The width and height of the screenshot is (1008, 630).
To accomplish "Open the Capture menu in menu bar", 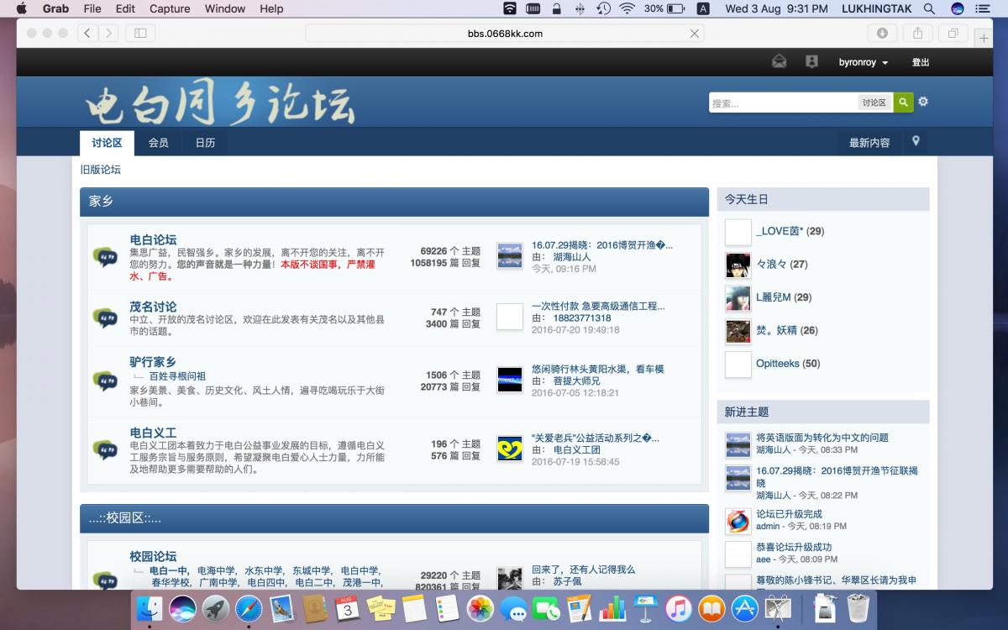I will [x=170, y=8].
